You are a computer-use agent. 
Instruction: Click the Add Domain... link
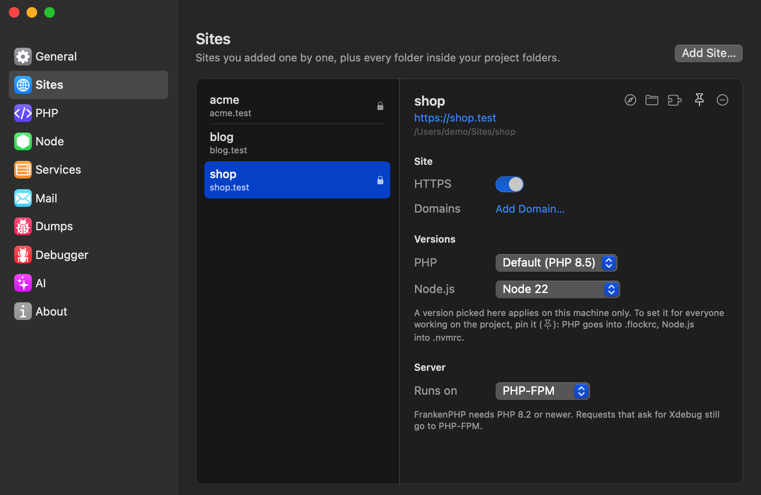coord(530,209)
